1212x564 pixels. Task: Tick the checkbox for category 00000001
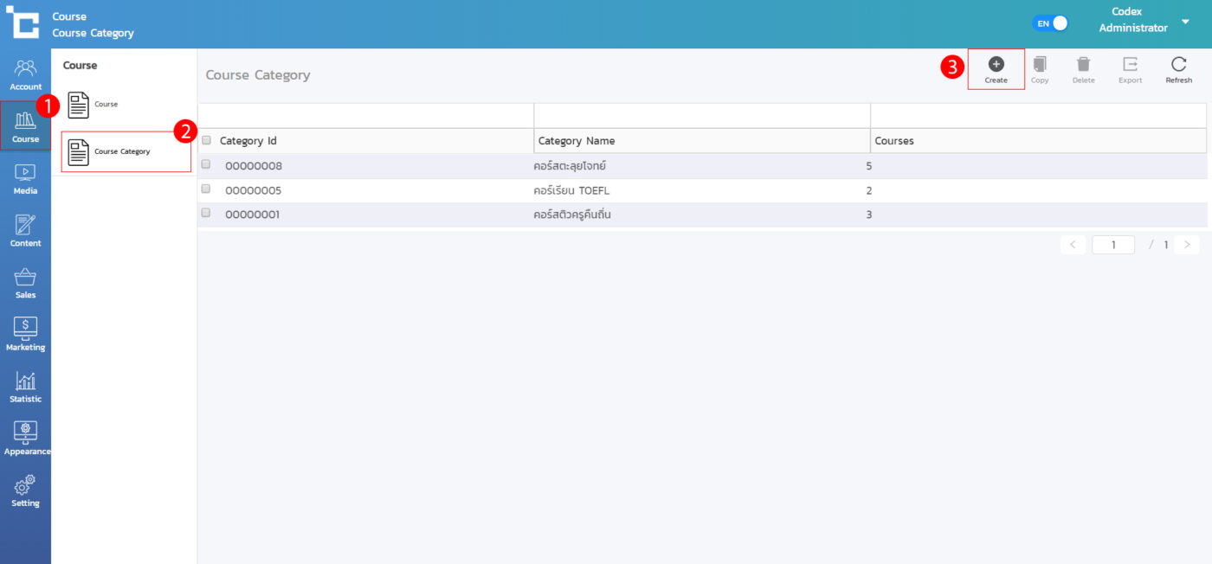tap(206, 213)
